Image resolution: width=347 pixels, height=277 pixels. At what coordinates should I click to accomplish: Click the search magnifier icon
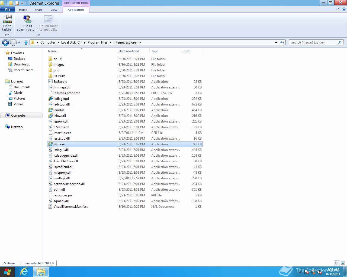tap(340, 42)
